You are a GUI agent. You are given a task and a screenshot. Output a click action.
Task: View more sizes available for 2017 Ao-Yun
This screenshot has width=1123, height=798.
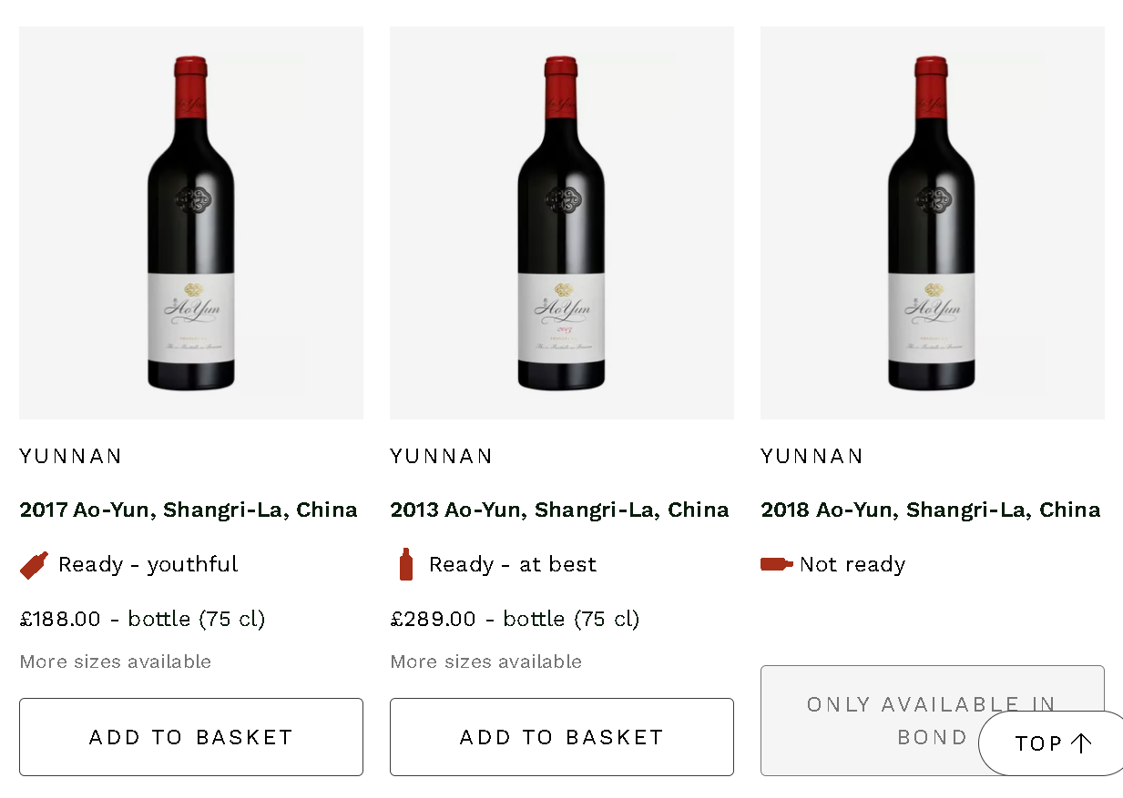(116, 662)
